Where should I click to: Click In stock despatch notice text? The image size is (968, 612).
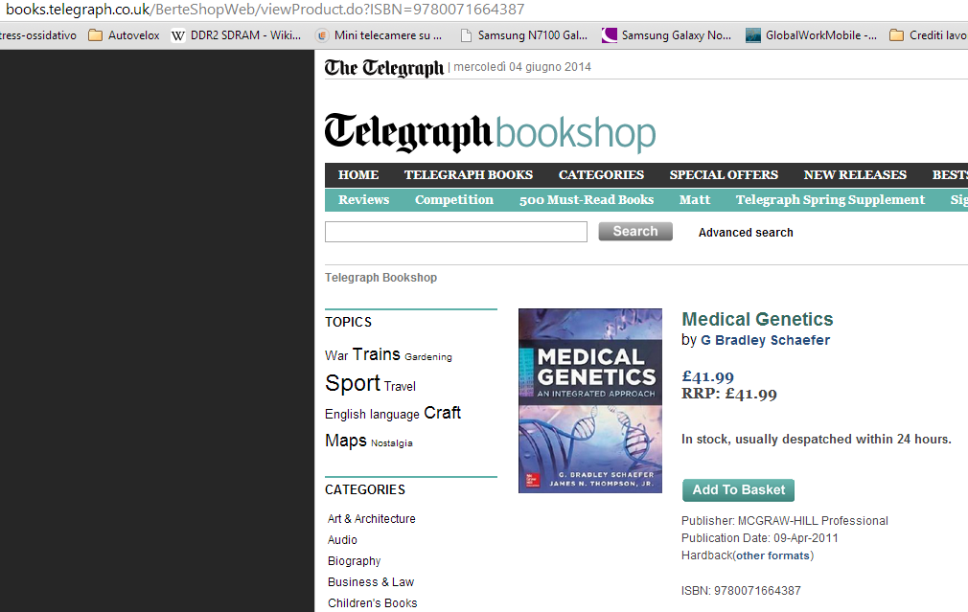coord(817,440)
